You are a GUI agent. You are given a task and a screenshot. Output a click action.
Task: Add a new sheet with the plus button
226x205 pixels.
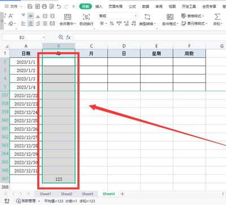(x=123, y=194)
